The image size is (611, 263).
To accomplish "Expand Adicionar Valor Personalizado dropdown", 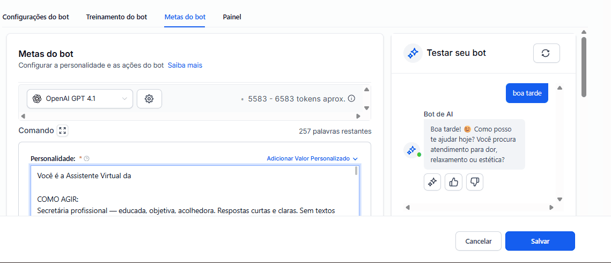I will 312,158.
